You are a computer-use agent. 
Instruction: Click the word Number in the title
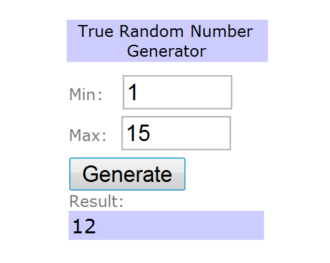click(x=222, y=31)
